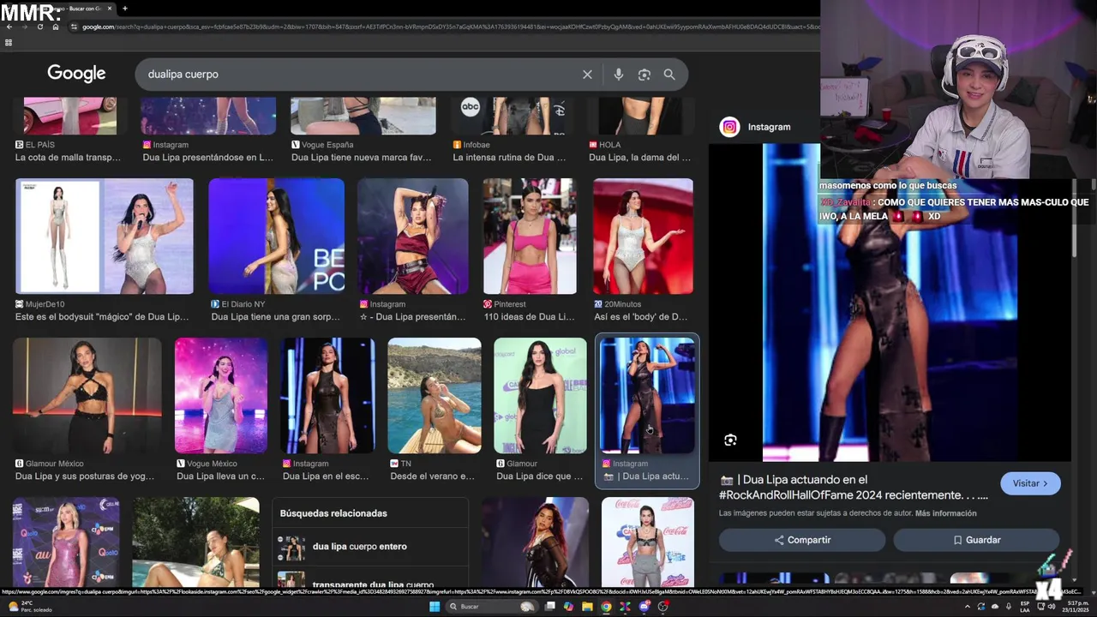Open the Instagram source link in panel
Screen dimensions: 1097x617
point(769,127)
